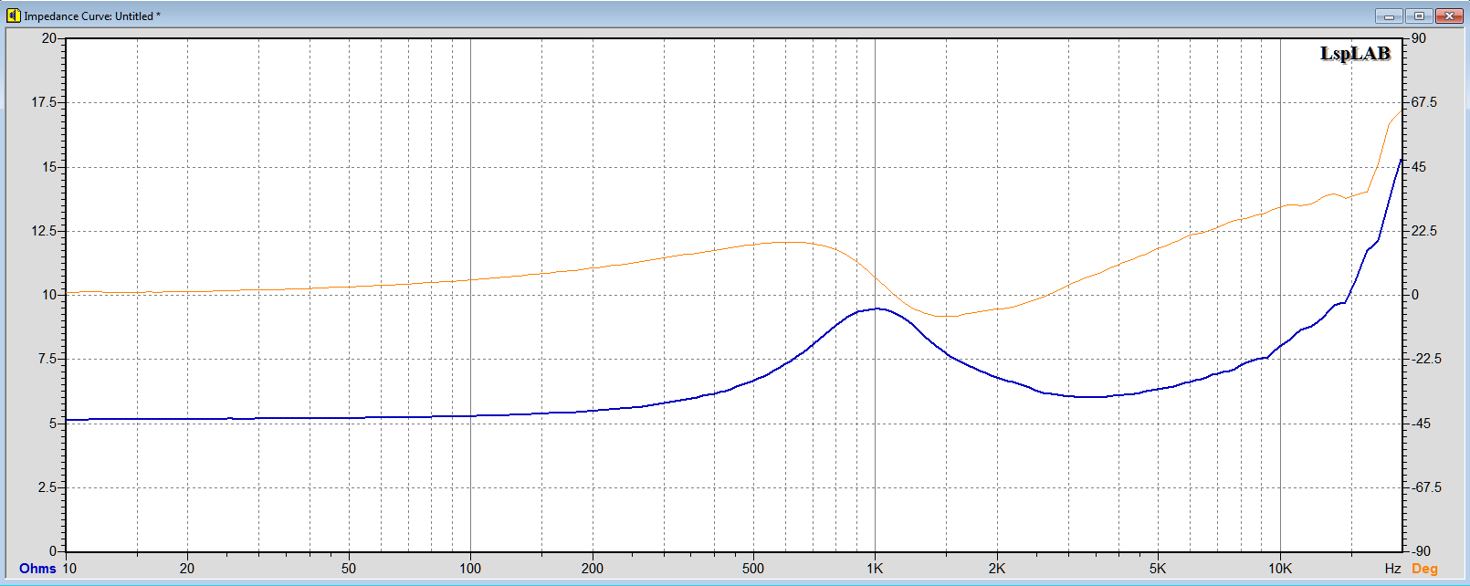This screenshot has width=1470, height=586.
Task: Click the '5K' frequency axis label
Action: (1158, 569)
